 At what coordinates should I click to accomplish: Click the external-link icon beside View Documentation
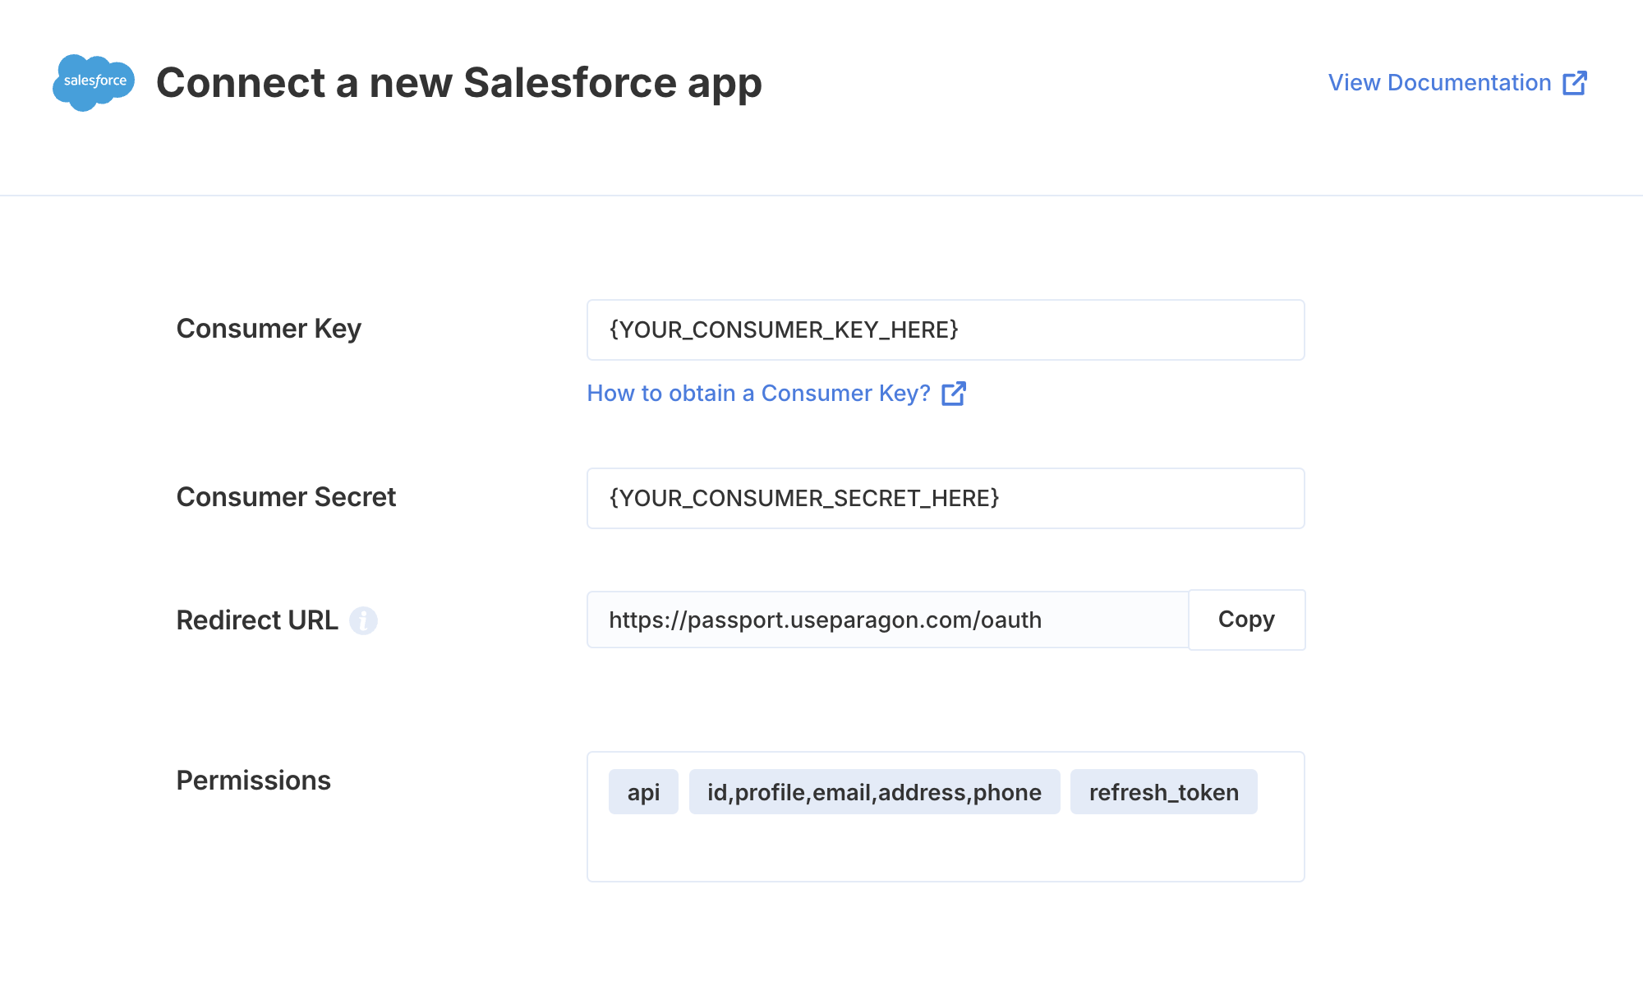1575,83
